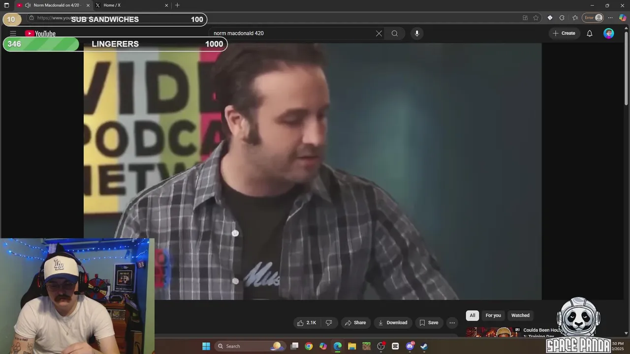Open Task View on the taskbar
This screenshot has height=354, width=630.
point(294,346)
